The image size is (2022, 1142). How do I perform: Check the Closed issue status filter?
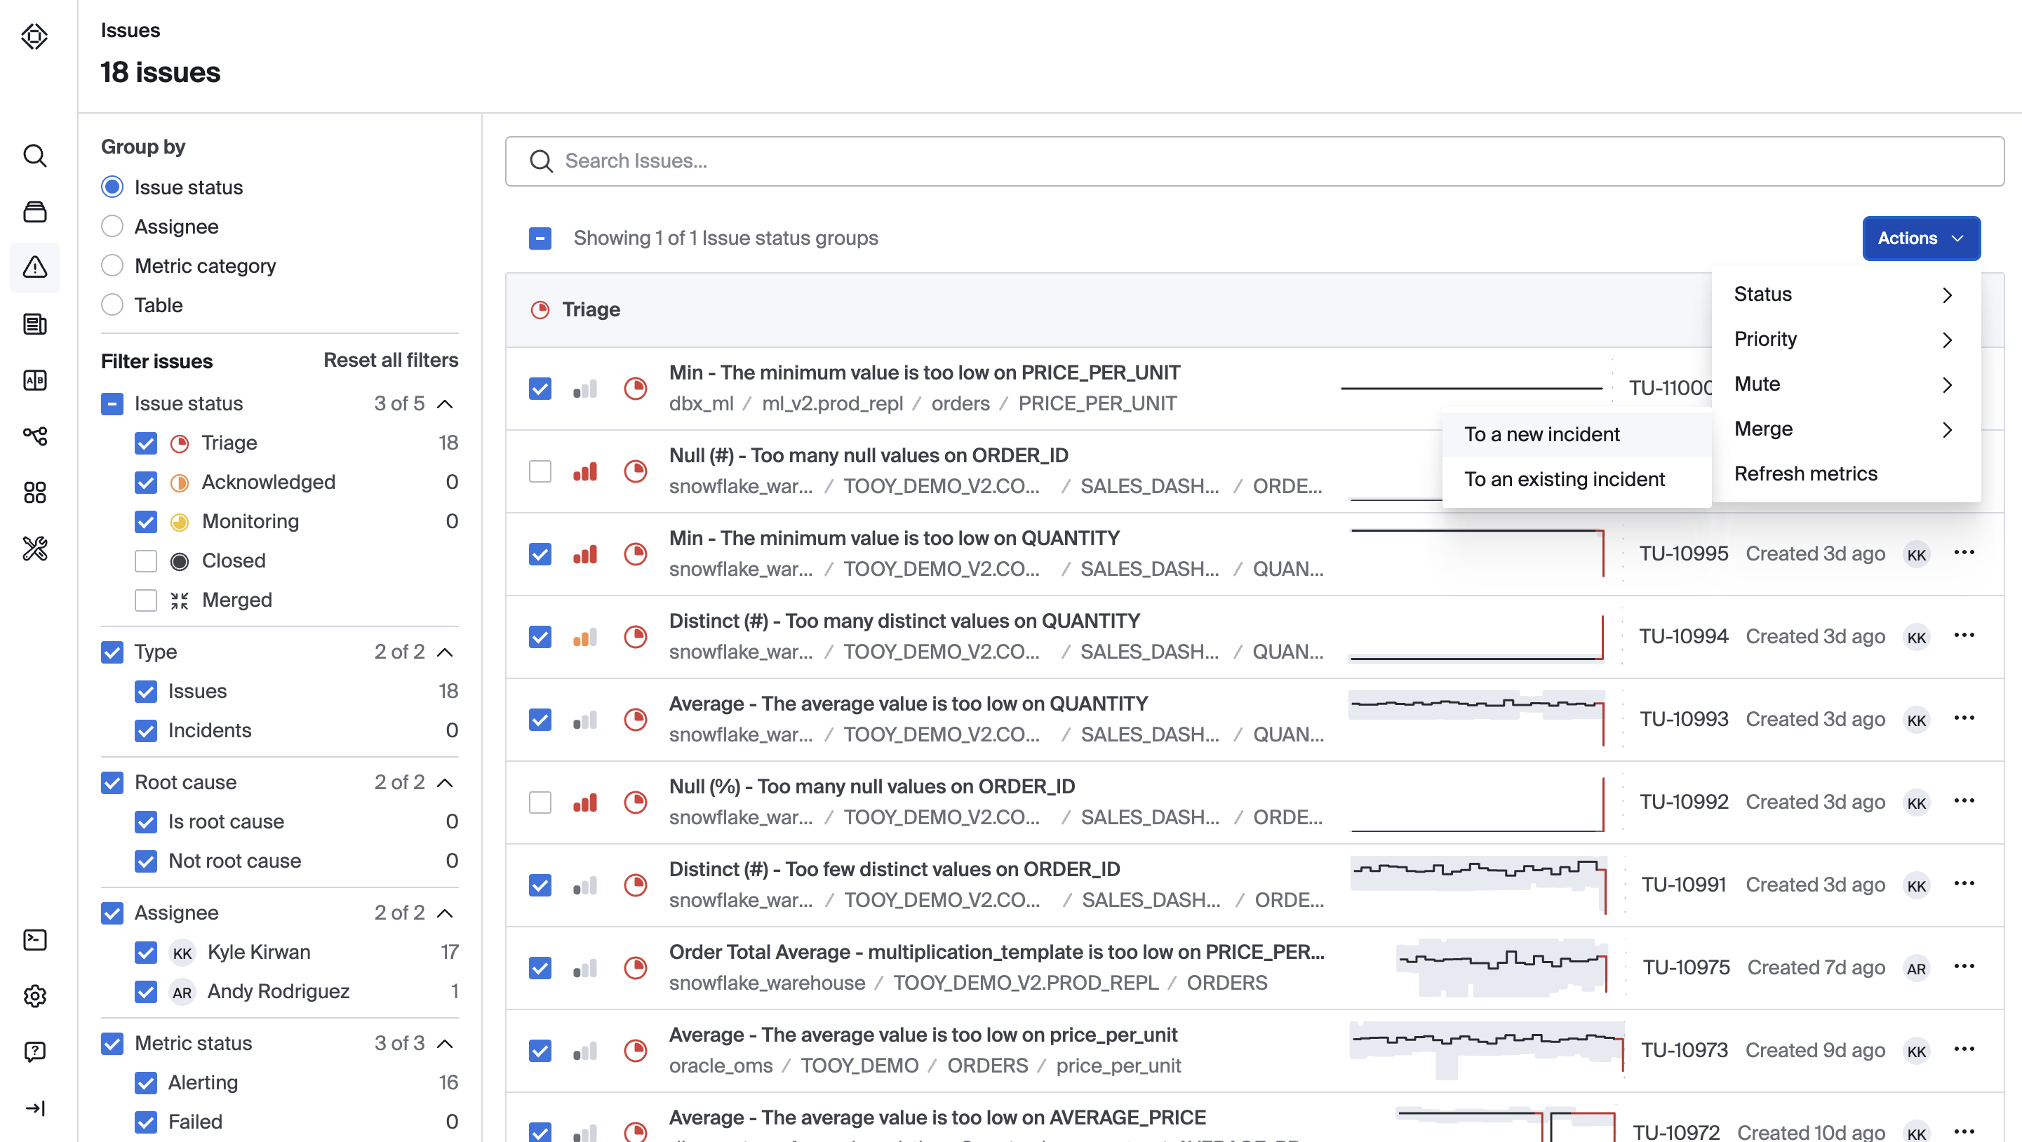click(x=146, y=560)
